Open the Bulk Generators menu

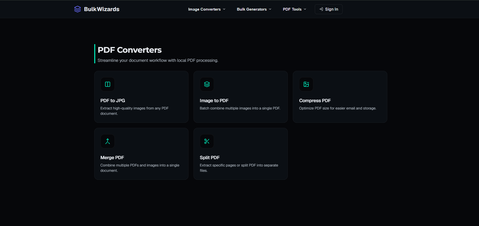pos(252,9)
